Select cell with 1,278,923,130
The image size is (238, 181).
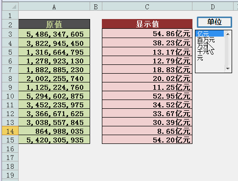coord(54,60)
